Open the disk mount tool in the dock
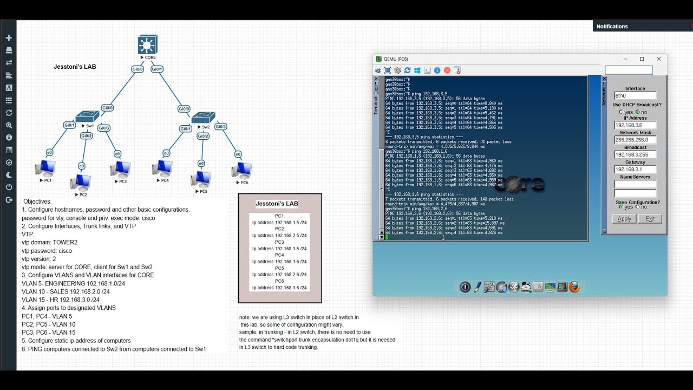This screenshot has height=390, width=693. (x=526, y=287)
